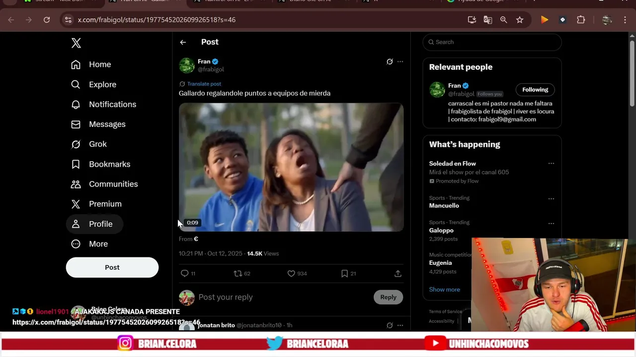Click the white Post button
The height and width of the screenshot is (357, 636).
pyautogui.click(x=112, y=267)
